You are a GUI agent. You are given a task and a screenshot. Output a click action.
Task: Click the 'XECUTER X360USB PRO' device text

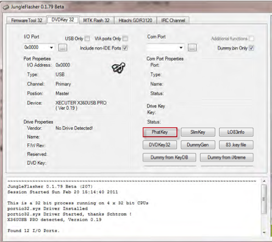[81, 103]
